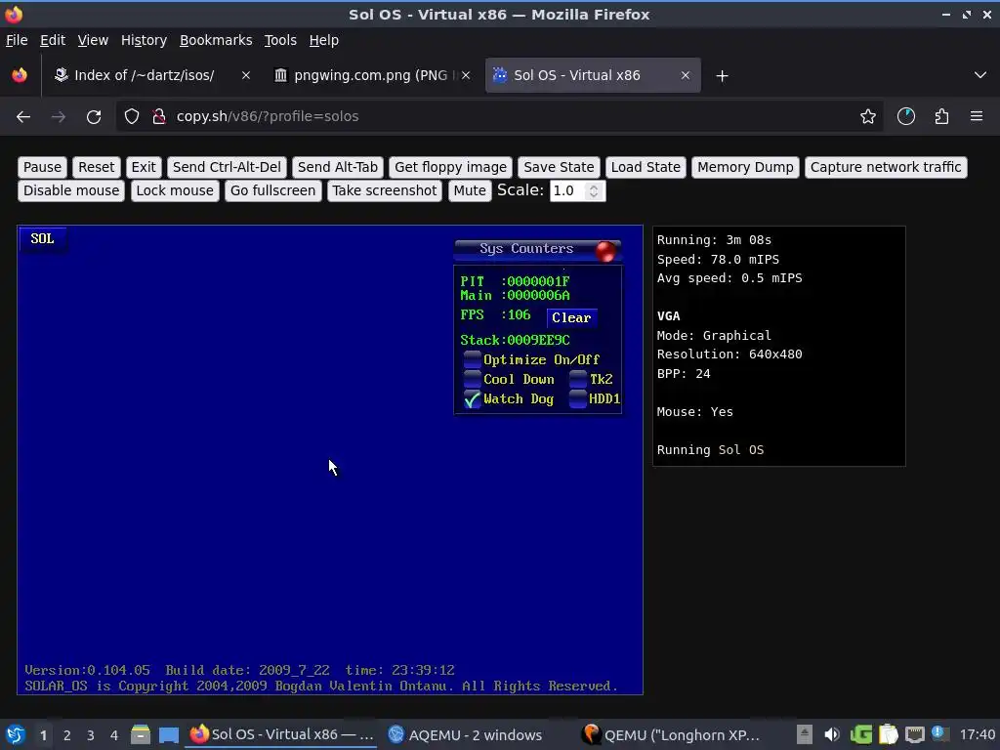Open the file manager taskbar icon
1000x750 pixels.
coord(141,734)
